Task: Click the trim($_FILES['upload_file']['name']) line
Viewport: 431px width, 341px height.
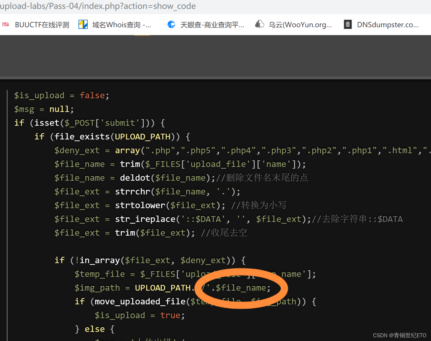Action: click(x=180, y=164)
